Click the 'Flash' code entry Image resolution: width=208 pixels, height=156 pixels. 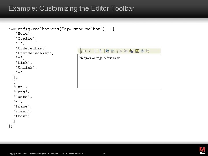click(x=23, y=111)
